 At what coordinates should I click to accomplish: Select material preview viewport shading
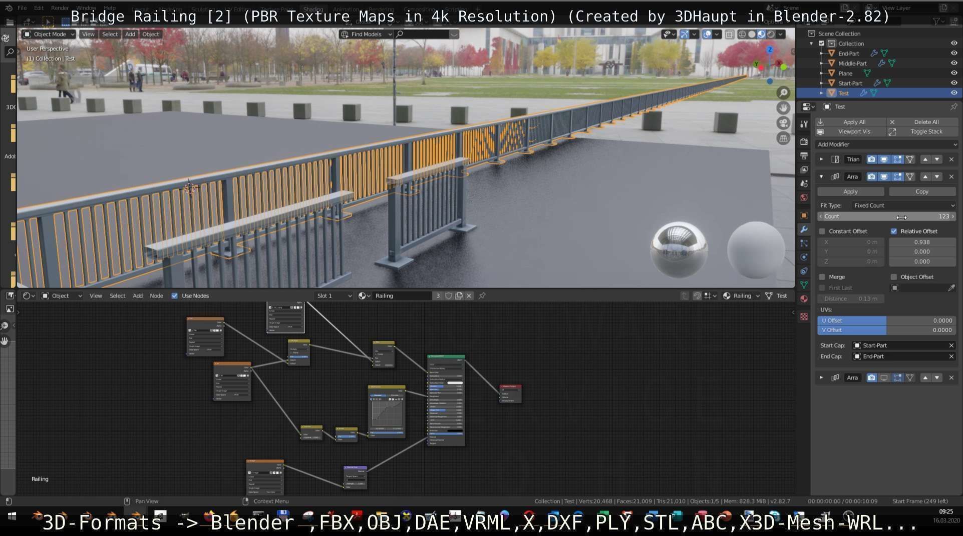pos(761,34)
